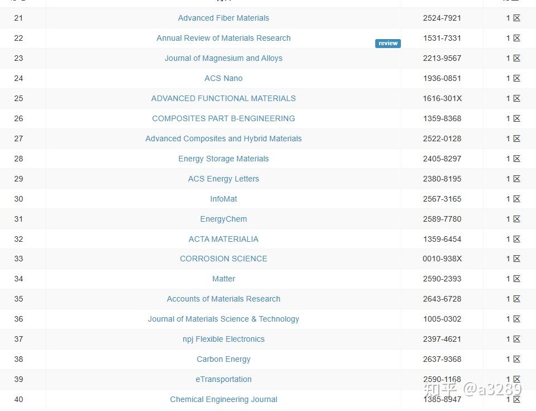Select ISSN 2637-9368 text
This screenshot has height=411, width=536.
(442, 360)
